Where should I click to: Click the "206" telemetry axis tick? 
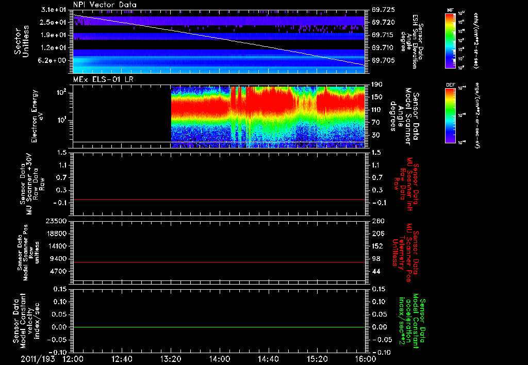point(377,234)
